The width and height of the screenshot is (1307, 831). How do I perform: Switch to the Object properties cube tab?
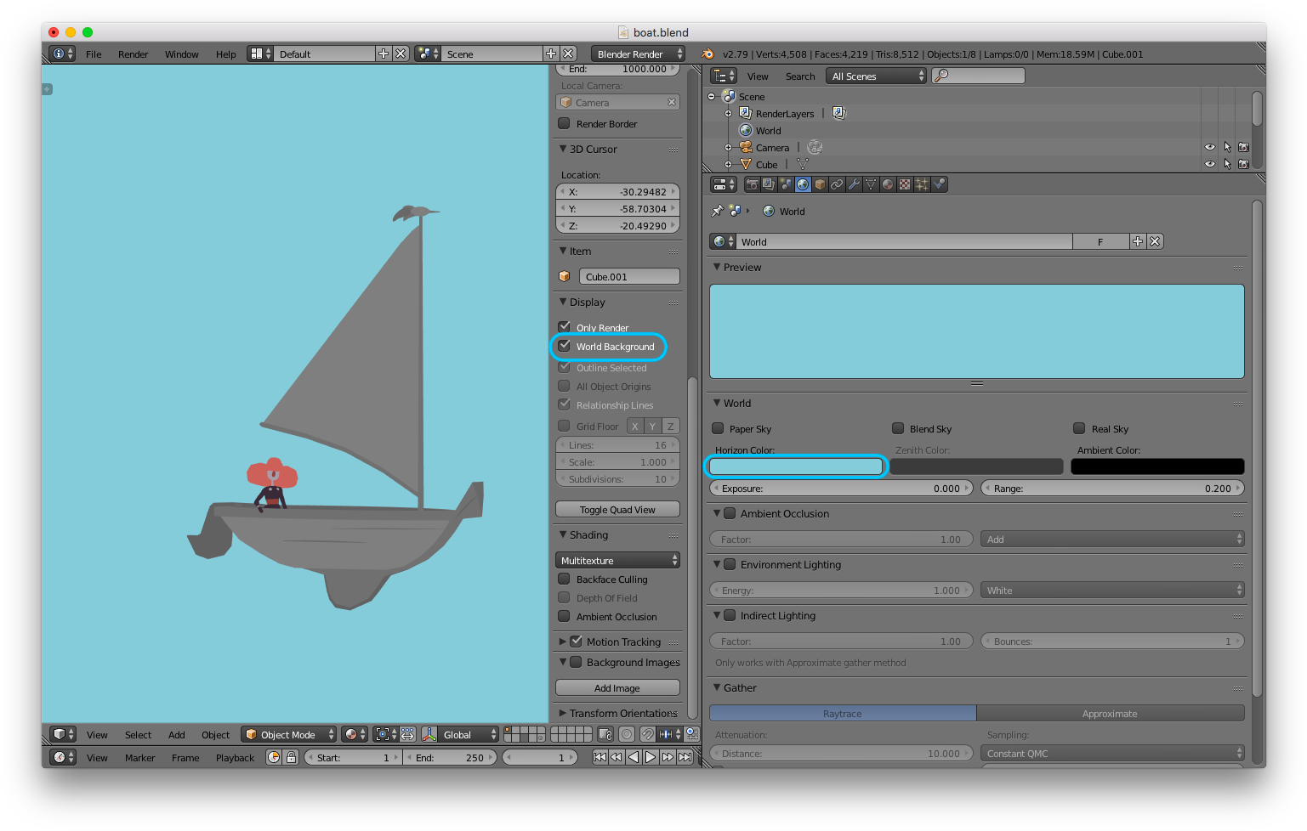820,184
